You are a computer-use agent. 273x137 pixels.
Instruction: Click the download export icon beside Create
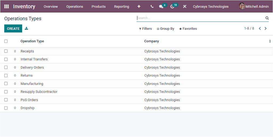(26, 28)
